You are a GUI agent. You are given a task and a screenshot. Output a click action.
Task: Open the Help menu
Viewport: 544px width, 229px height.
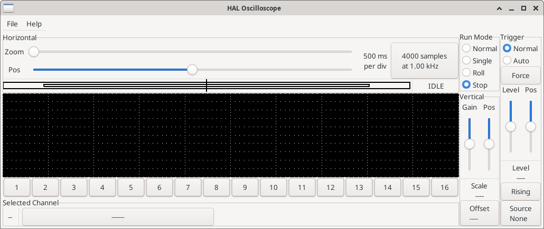34,24
